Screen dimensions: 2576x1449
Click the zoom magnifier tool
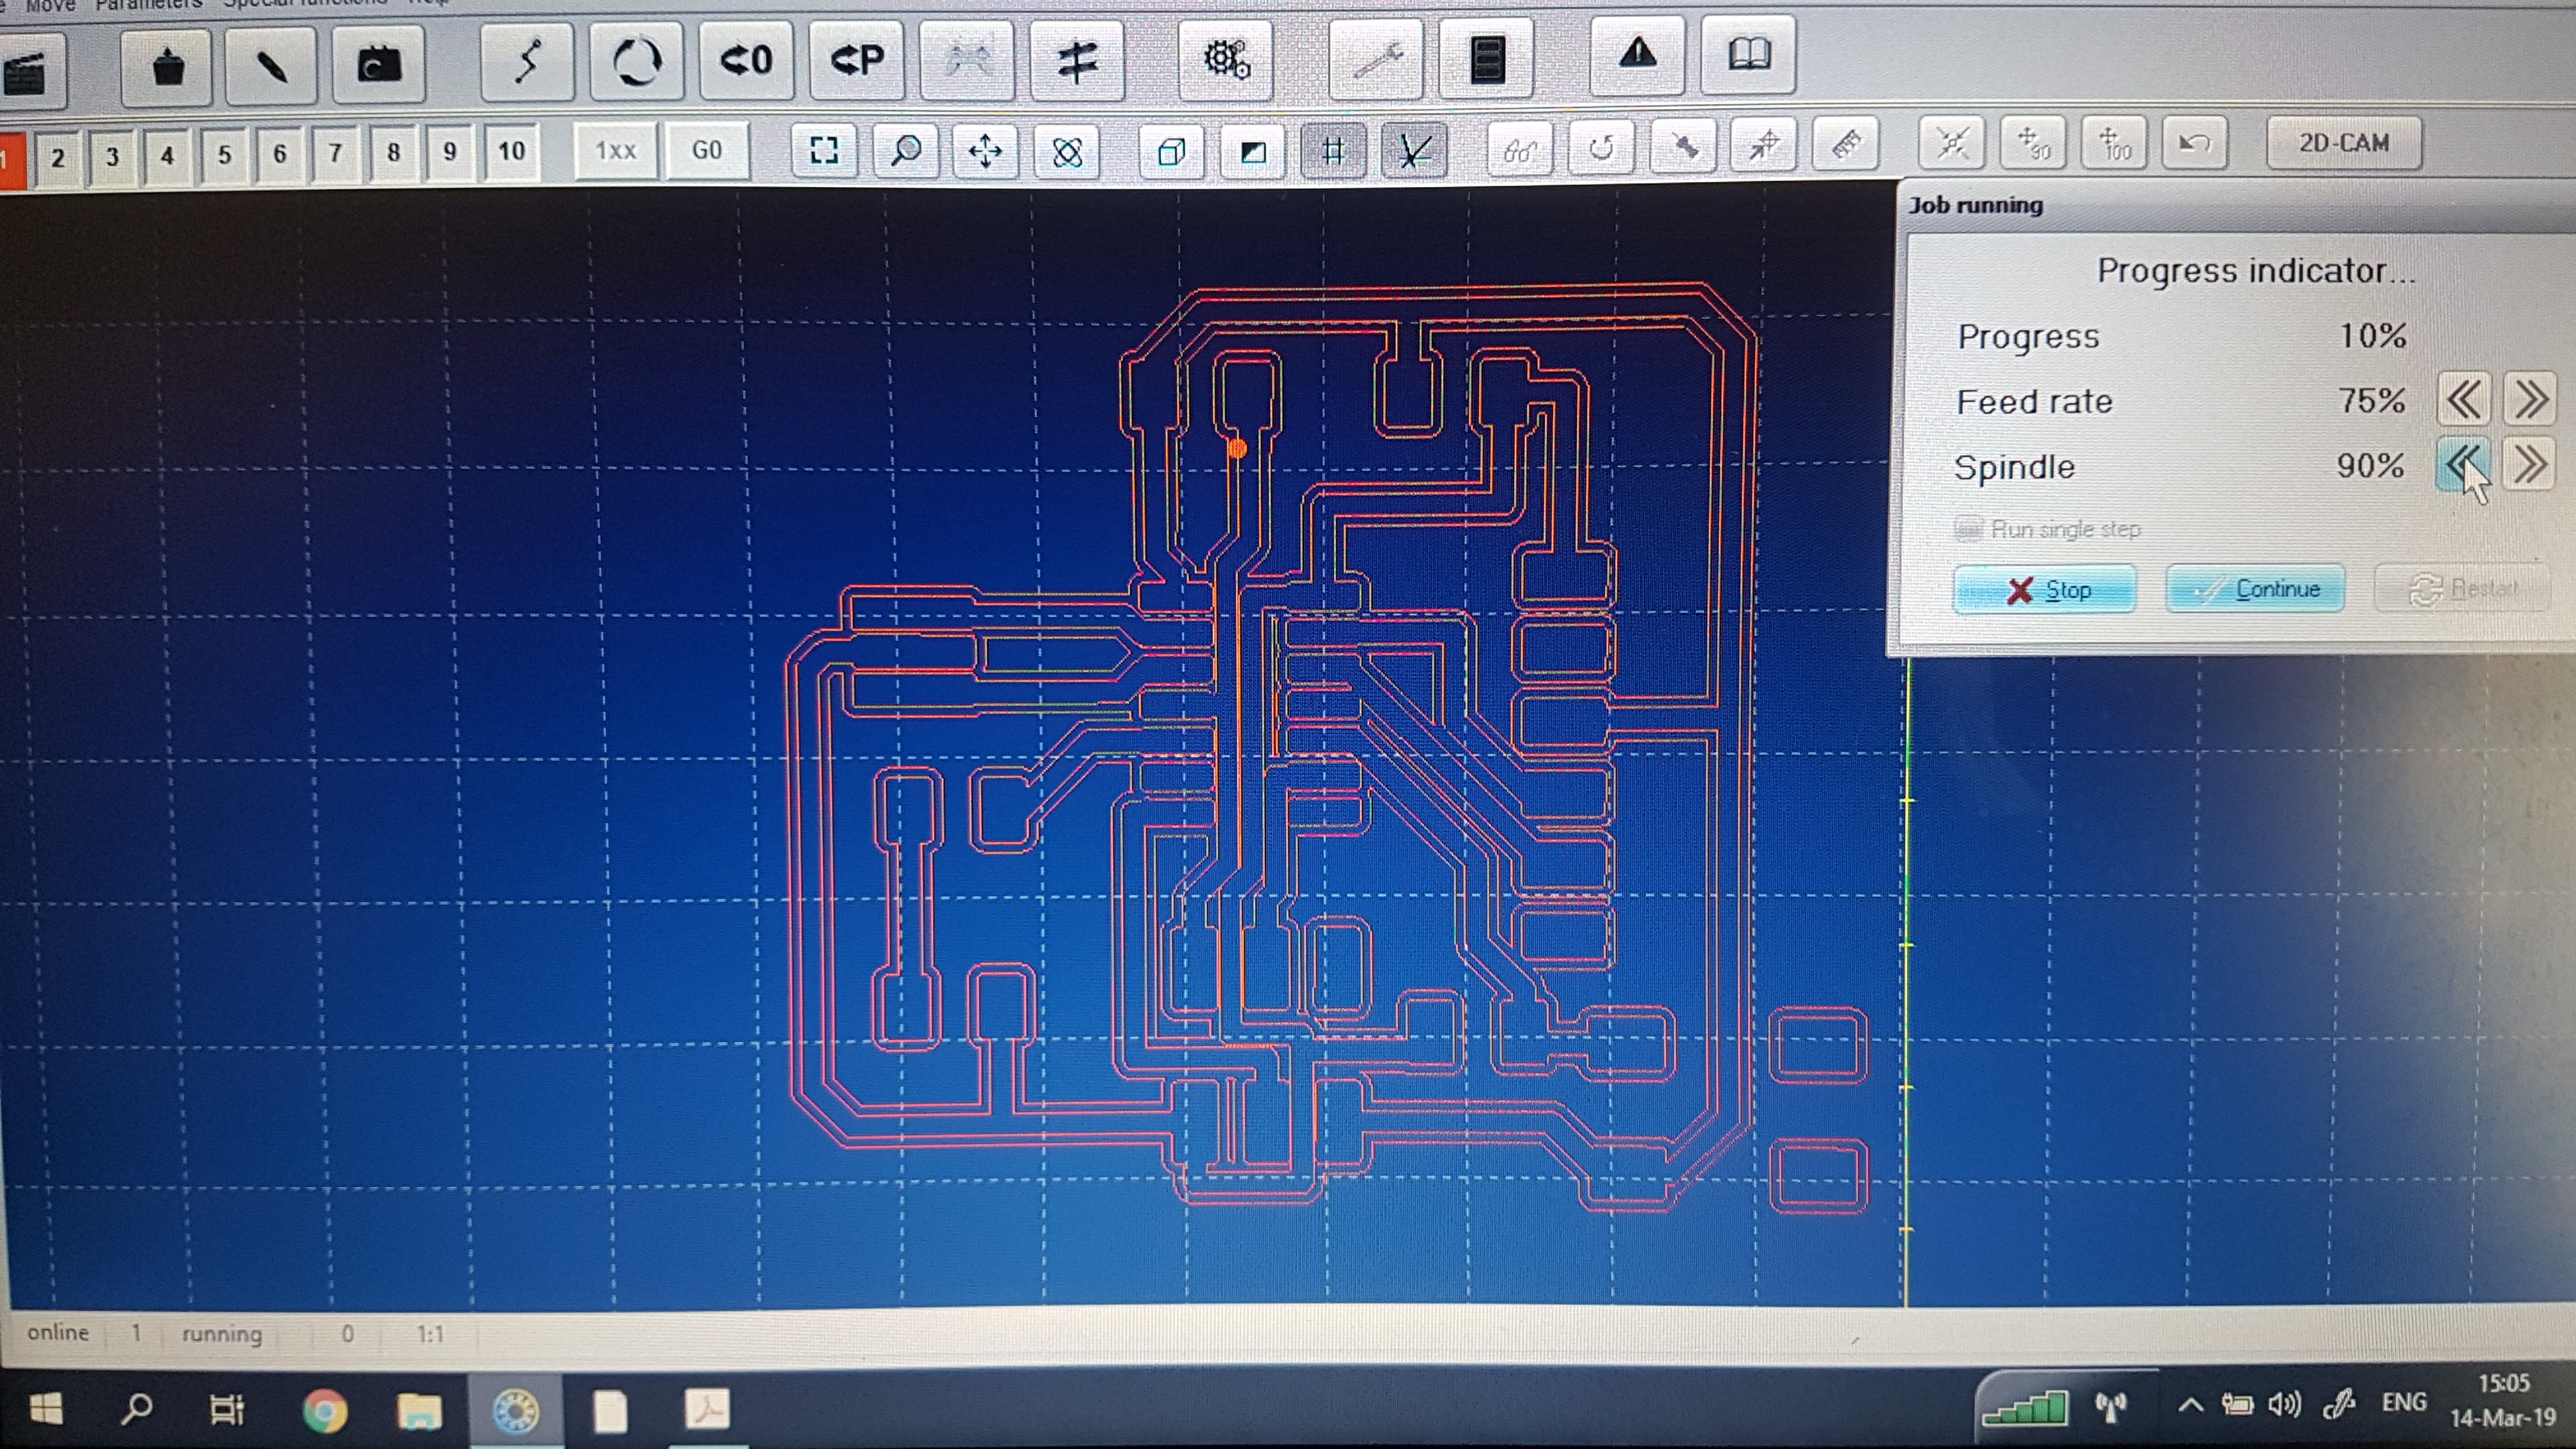(x=905, y=151)
